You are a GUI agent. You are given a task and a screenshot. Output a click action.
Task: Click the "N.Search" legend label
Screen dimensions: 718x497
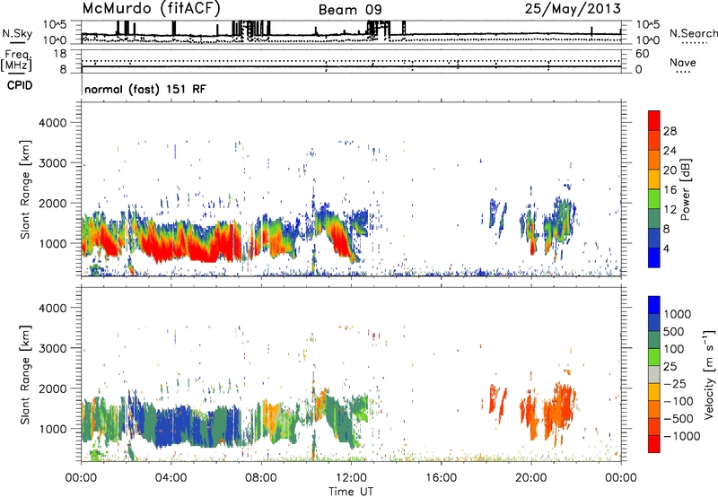[693, 33]
